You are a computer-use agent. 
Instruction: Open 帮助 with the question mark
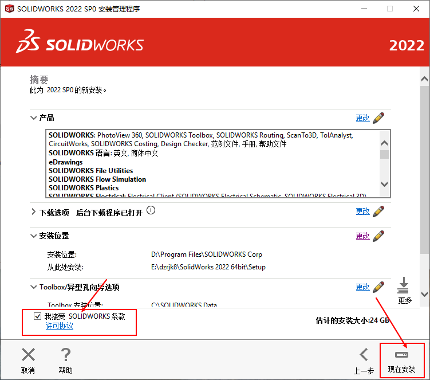65,361
